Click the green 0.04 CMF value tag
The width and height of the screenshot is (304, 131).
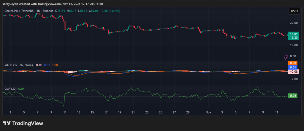point(293,96)
